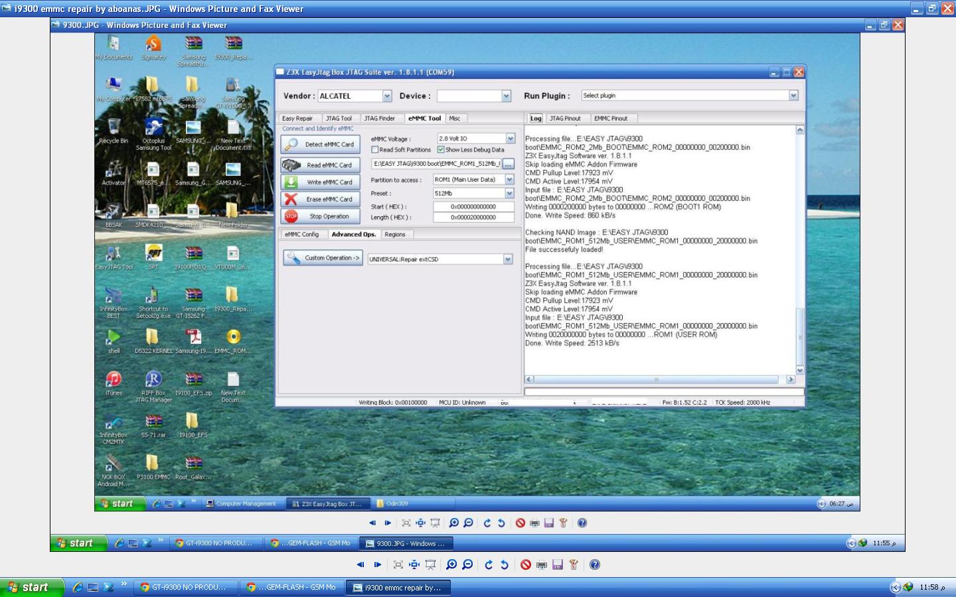Rotate Counterclockwise in i9300 emmc repair viewer toolbar
This screenshot has height=597, width=956.
click(504, 564)
